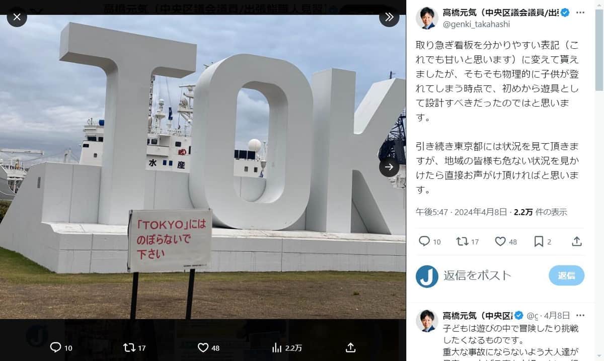Repost from the side panel icon
Image resolution: width=604 pixels, height=361 pixels.
(462, 241)
